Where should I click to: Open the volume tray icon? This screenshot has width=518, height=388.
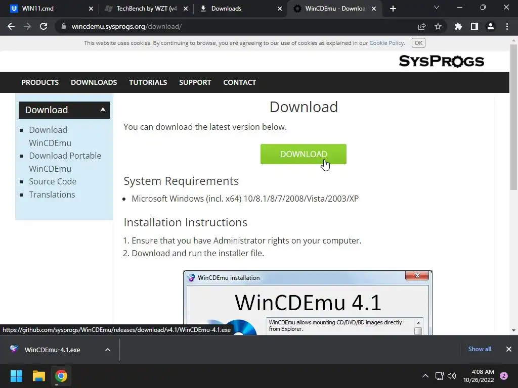[452, 376]
